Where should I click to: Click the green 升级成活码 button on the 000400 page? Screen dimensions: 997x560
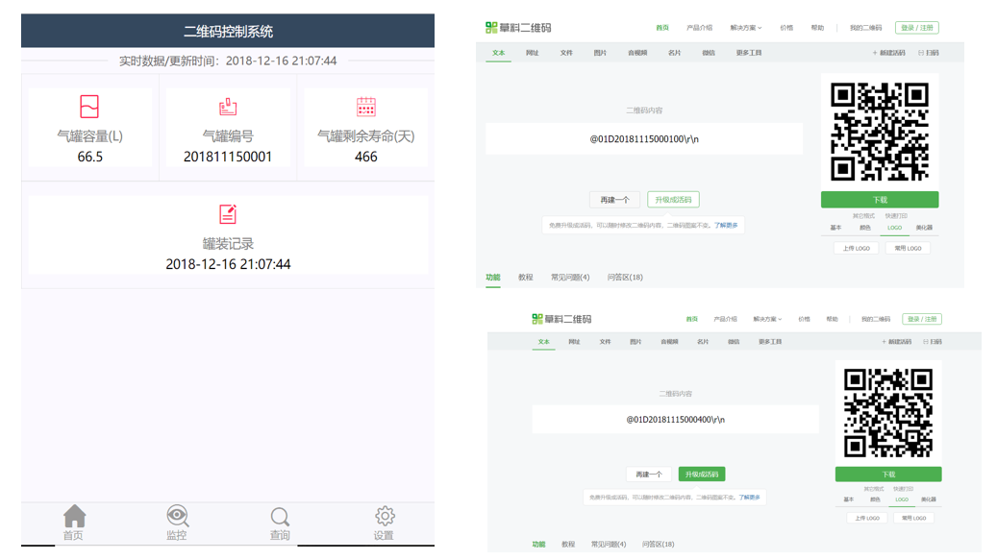(701, 475)
